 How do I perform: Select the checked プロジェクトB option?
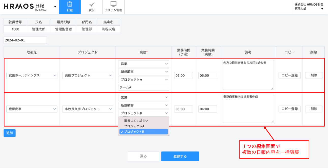[144, 132]
